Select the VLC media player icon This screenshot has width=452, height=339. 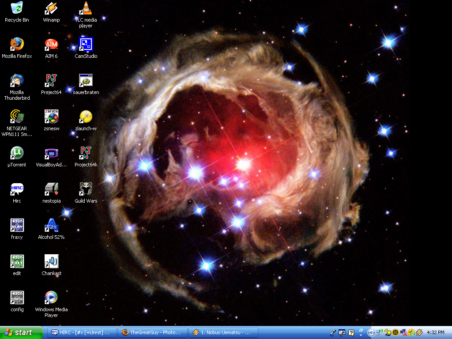[x=86, y=8]
